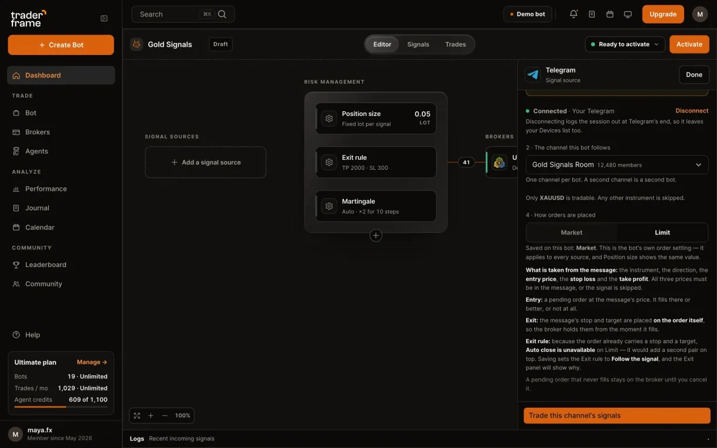Click the monitor icon in top bar
Viewport: 717px width, 448px height.
[628, 14]
